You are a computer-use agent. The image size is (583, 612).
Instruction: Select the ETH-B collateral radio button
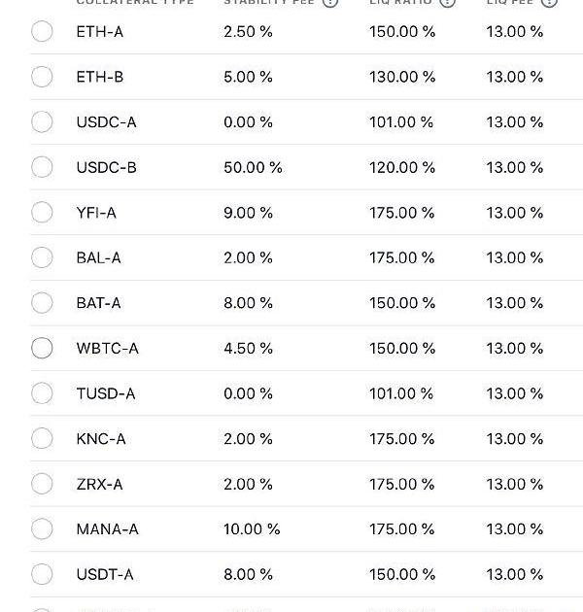click(42, 77)
